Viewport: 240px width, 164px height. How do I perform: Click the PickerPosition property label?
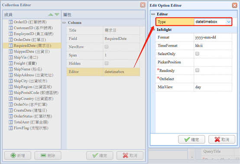[169, 62]
